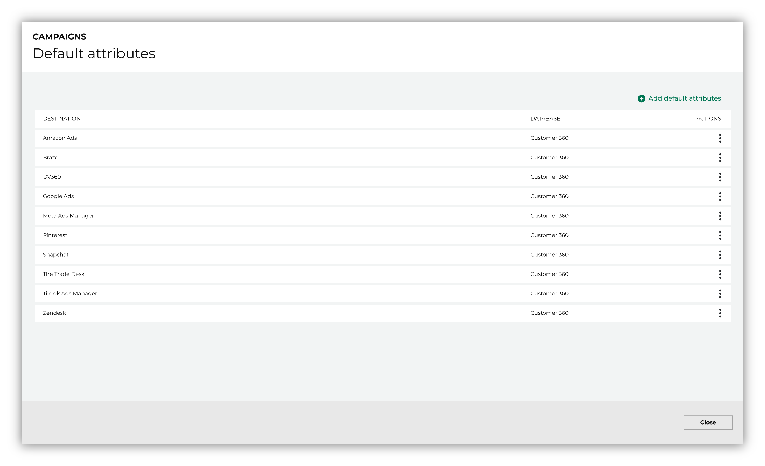Click the CAMPAIGNS heading label
The width and height of the screenshot is (765, 466).
(59, 37)
